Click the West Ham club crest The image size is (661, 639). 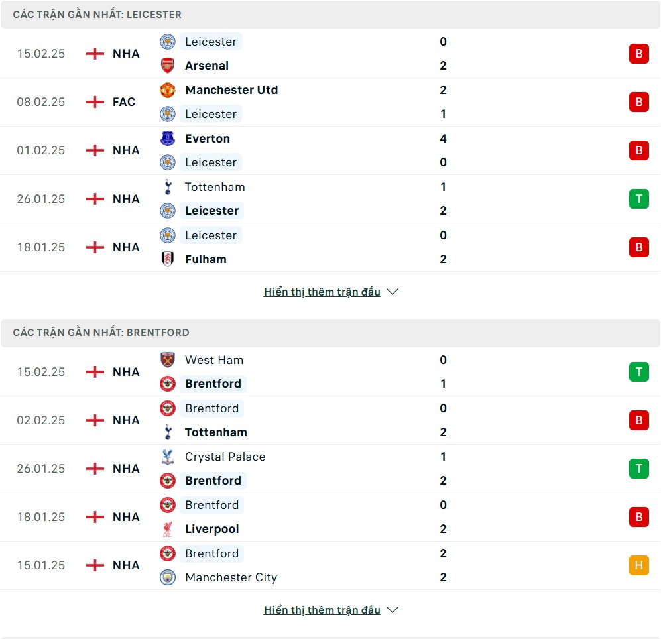168,360
